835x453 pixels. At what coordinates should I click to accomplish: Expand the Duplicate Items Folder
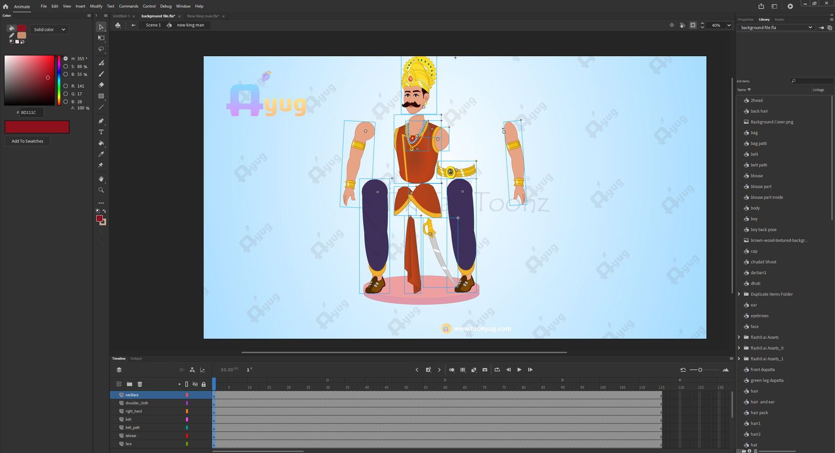pyautogui.click(x=739, y=294)
